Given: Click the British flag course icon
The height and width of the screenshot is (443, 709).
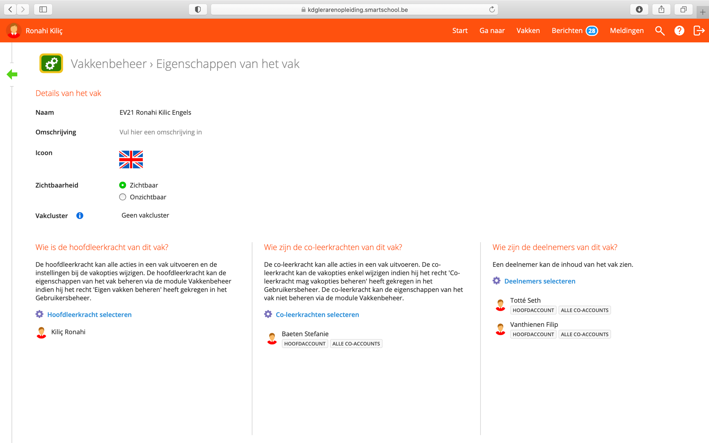Looking at the screenshot, I should click(x=131, y=159).
